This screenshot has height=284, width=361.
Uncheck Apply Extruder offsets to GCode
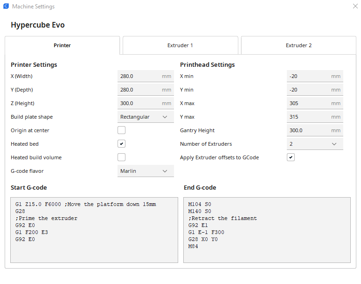tap(291, 157)
